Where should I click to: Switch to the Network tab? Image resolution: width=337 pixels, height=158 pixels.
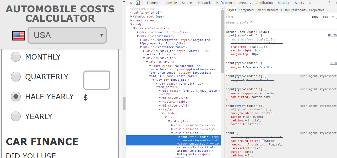tap(204, 3)
